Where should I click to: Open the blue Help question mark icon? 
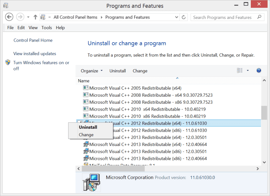coord(259,70)
